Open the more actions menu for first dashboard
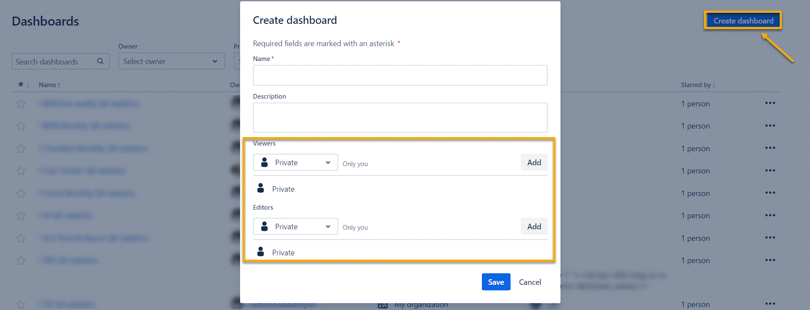Screen dimensions: 810x310 [x=770, y=103]
